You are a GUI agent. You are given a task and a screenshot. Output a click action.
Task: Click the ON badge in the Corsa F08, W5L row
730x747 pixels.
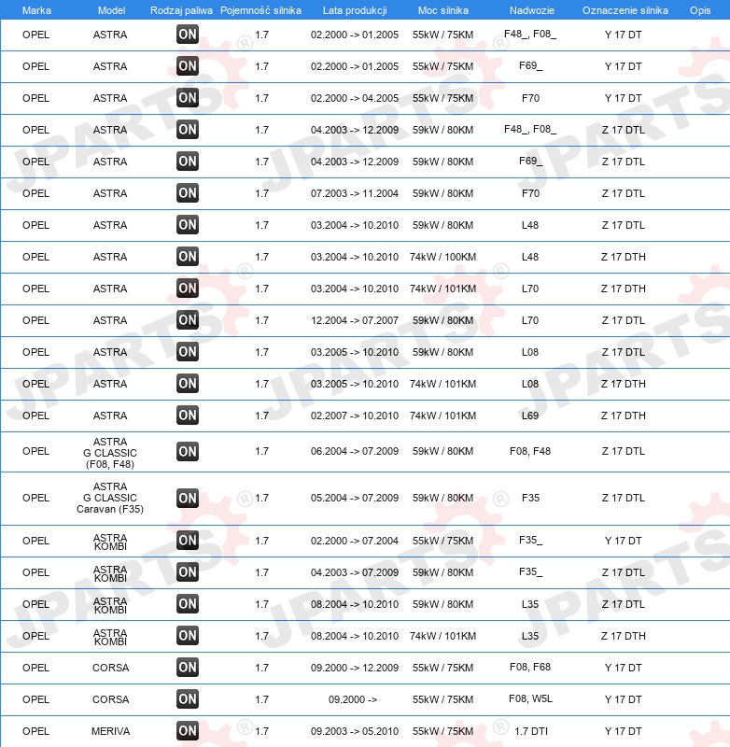click(187, 699)
